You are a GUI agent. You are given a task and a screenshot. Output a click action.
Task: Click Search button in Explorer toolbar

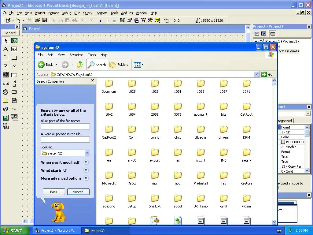point(98,65)
